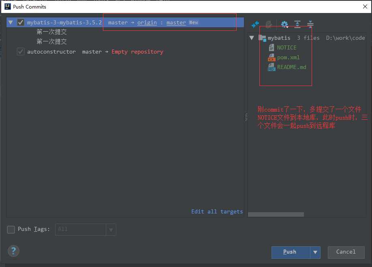Enable the Push Tags checkbox
372x267 pixels.
(11, 230)
